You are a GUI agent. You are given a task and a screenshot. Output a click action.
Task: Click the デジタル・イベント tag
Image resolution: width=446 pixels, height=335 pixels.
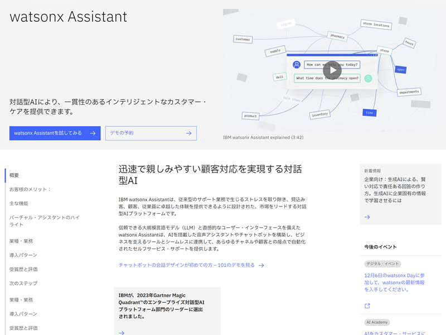(382, 264)
